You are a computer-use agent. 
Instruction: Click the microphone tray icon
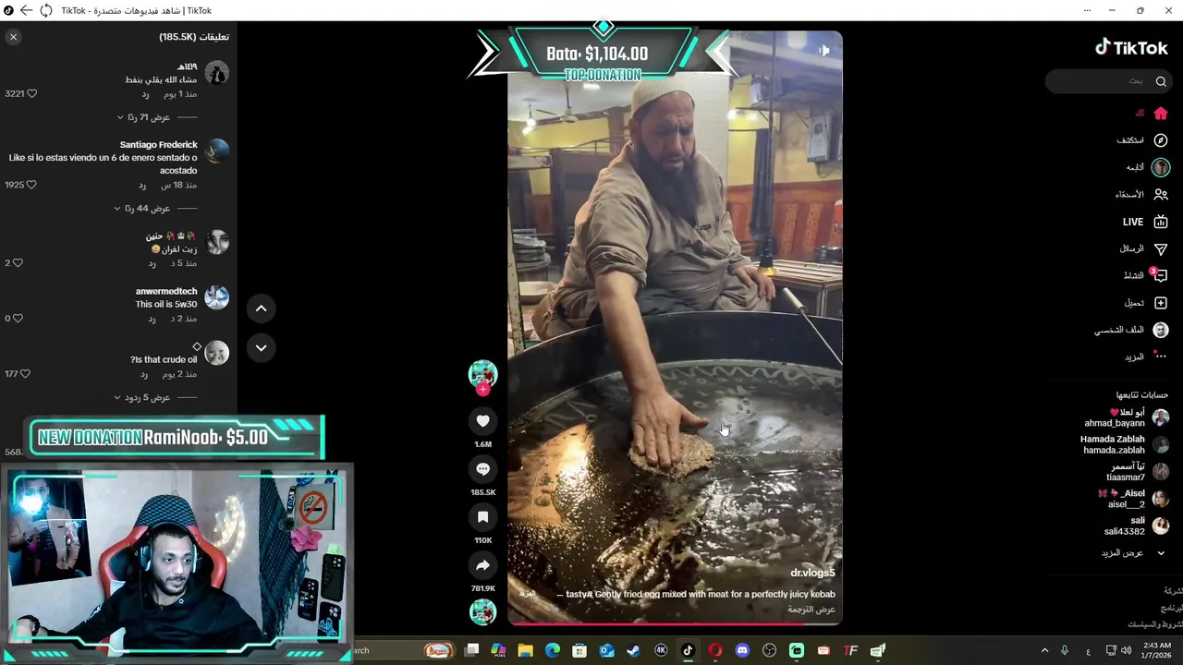click(x=1065, y=650)
